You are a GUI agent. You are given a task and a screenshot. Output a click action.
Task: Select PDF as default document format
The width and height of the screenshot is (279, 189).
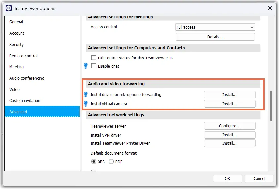[x=111, y=162]
